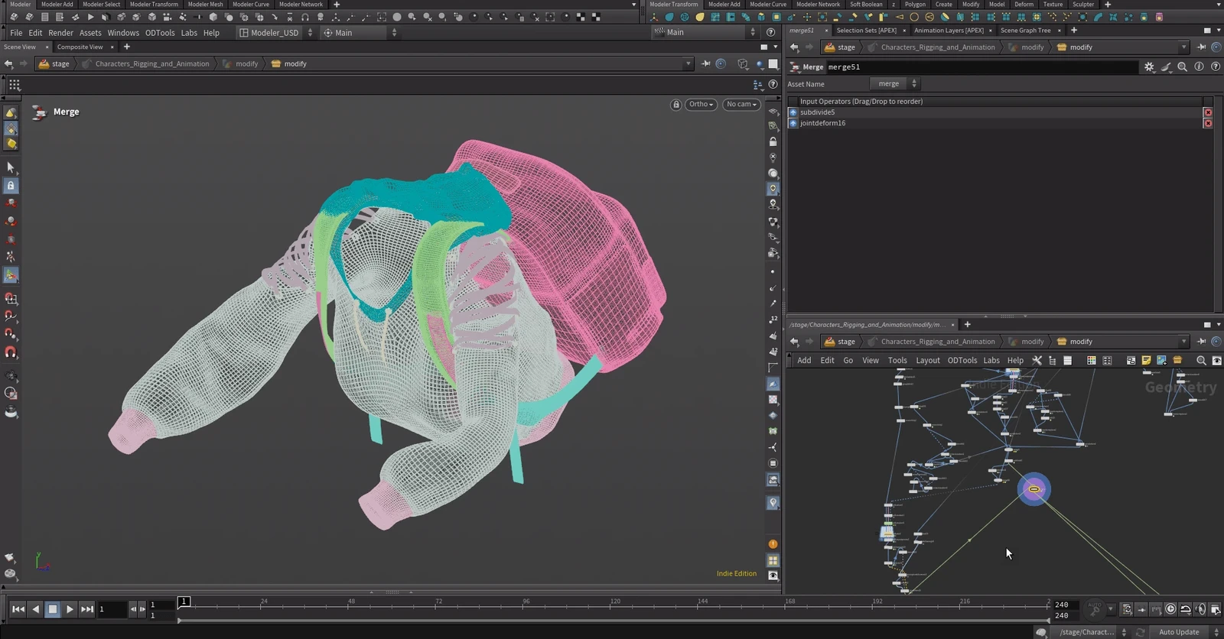This screenshot has width=1224, height=639.
Task: Add a background image in the network editor
Action: click(x=1161, y=361)
